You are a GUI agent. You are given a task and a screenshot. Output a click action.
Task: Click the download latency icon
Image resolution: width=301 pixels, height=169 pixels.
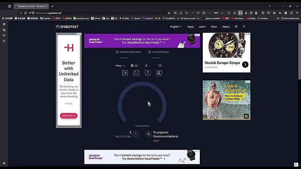click(x=146, y=66)
